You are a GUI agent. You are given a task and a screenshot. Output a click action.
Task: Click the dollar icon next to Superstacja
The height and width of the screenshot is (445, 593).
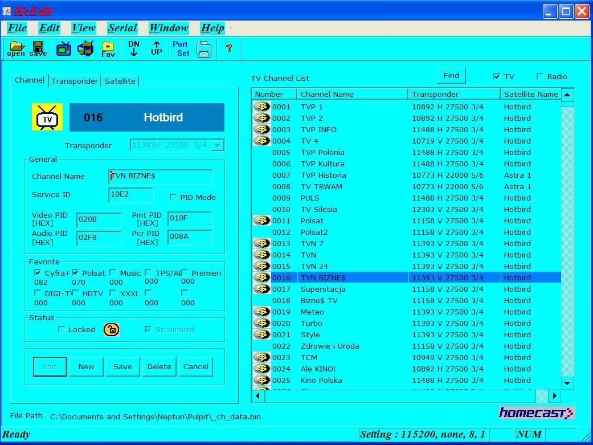261,289
